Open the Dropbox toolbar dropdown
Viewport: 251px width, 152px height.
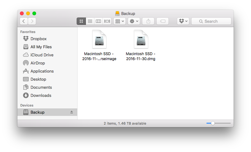pyautogui.click(x=183, y=21)
